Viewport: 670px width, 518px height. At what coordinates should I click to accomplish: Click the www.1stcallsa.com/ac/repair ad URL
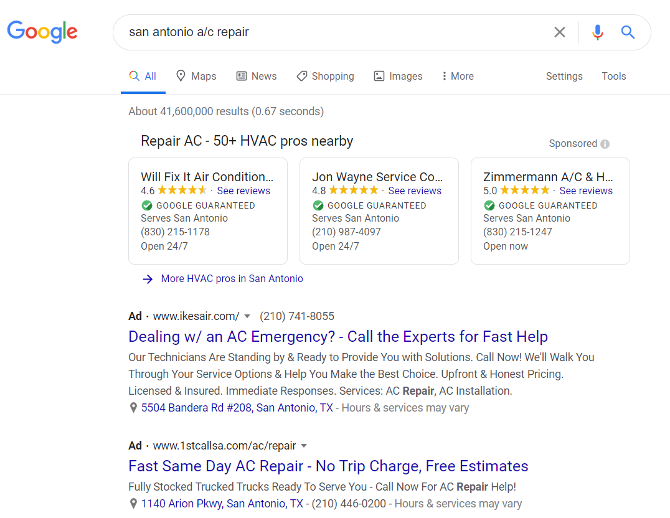pos(224,446)
